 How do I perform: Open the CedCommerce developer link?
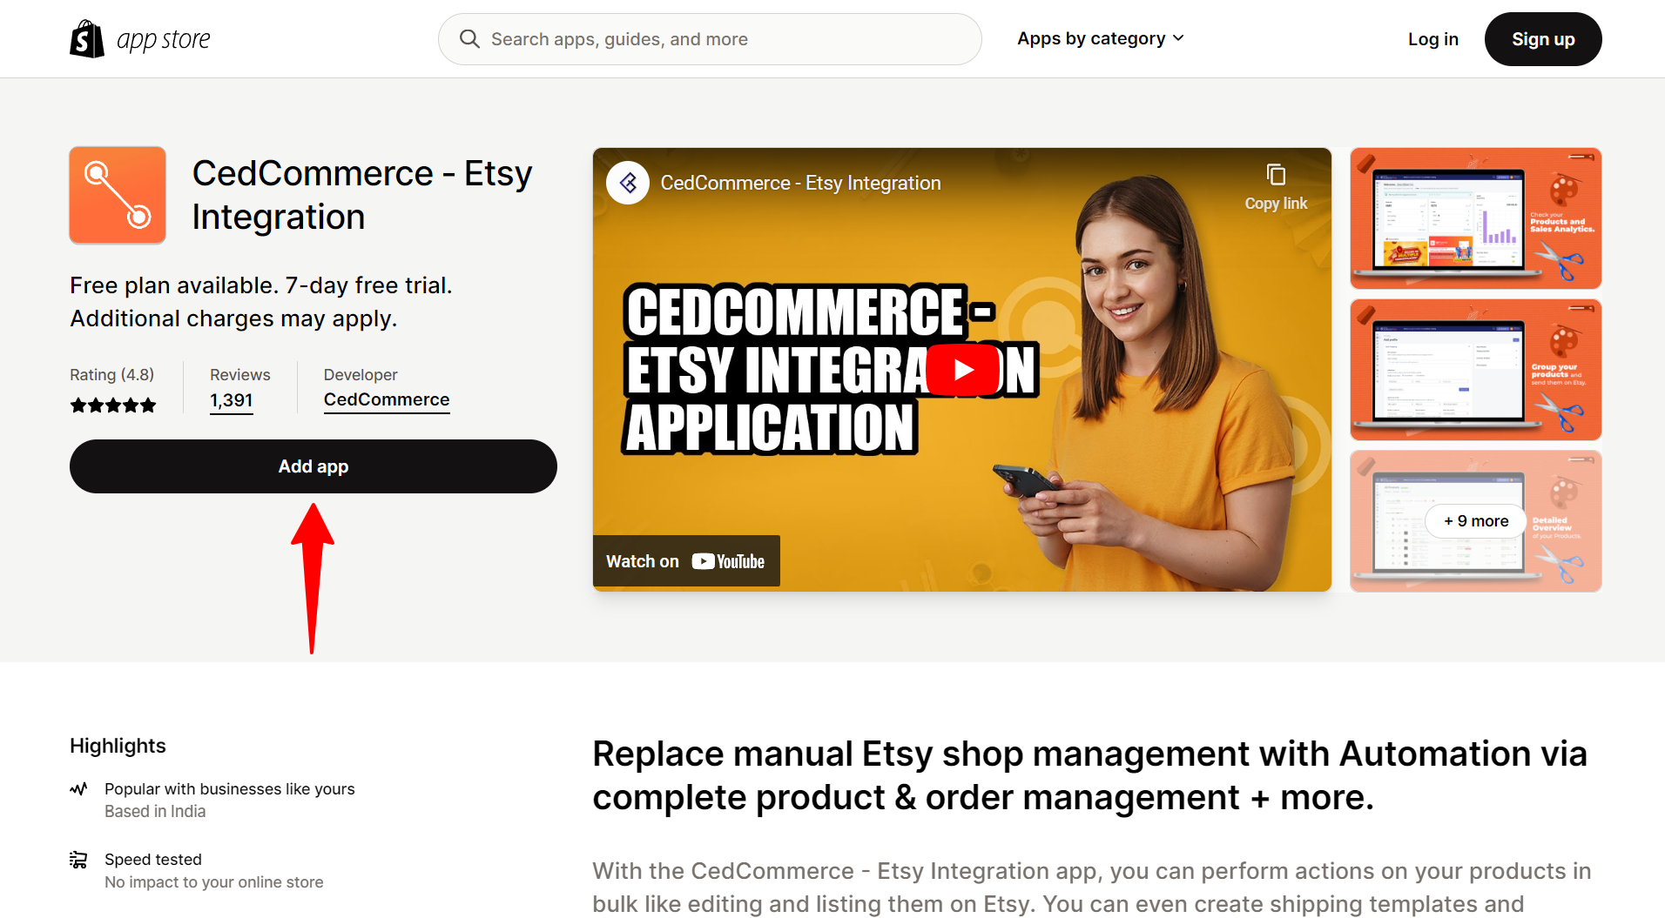click(x=387, y=399)
